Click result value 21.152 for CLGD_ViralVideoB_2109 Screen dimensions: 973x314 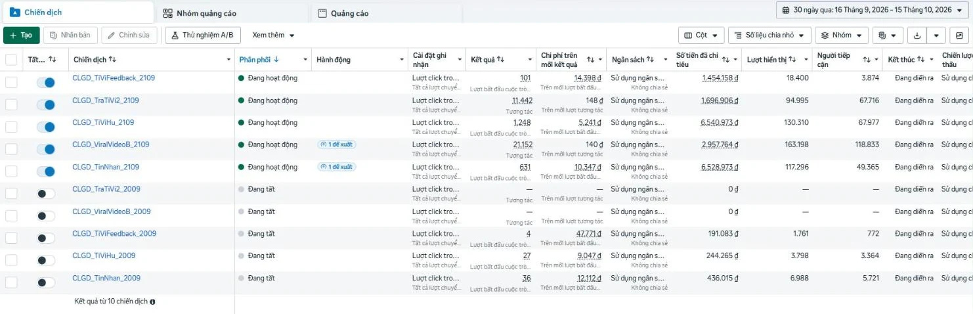522,145
